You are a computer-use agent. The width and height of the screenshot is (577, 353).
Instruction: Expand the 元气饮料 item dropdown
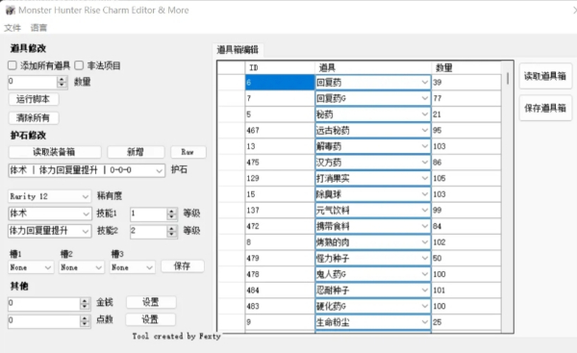424,211
